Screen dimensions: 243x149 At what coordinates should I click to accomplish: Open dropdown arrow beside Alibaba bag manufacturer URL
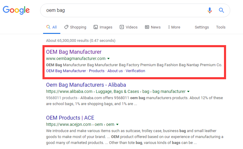tap(188, 92)
